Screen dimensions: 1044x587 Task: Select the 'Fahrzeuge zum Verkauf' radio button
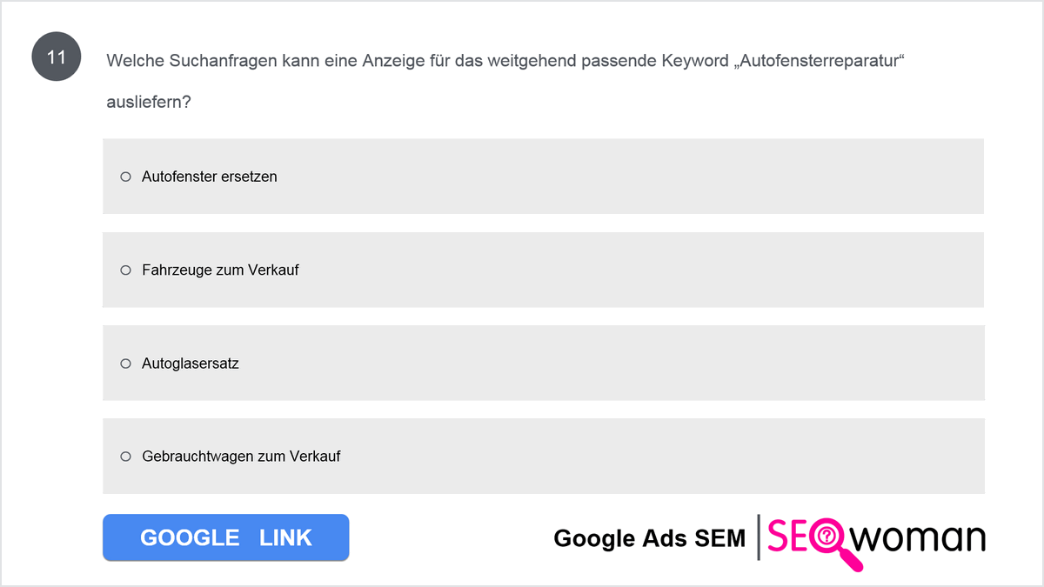pyautogui.click(x=125, y=270)
